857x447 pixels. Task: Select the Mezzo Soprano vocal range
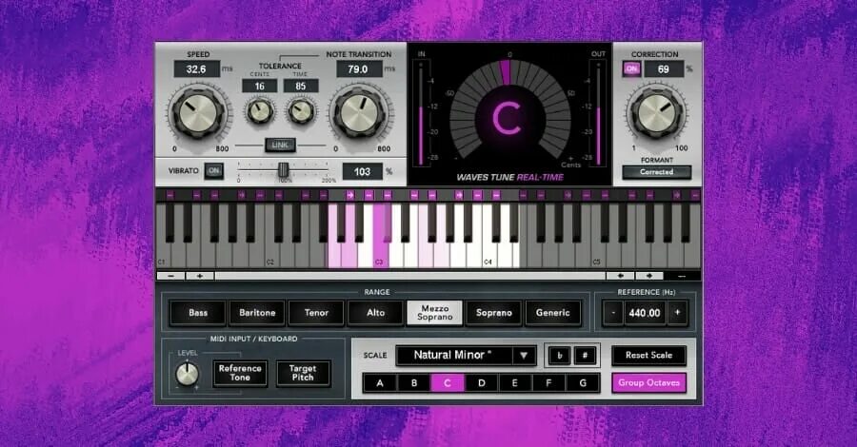(x=434, y=313)
